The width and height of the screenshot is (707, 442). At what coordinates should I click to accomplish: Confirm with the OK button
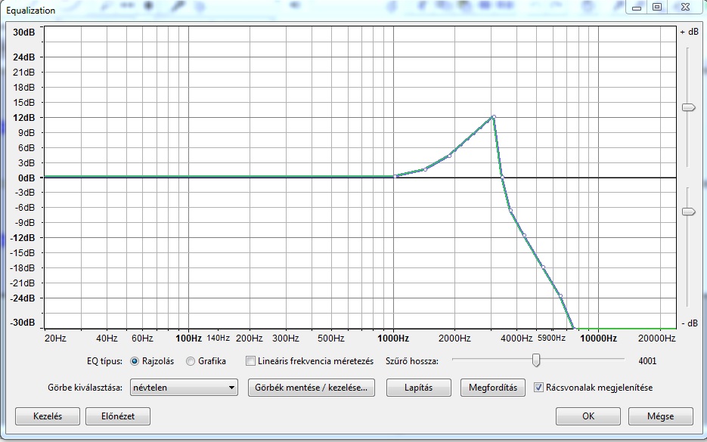[x=588, y=416]
